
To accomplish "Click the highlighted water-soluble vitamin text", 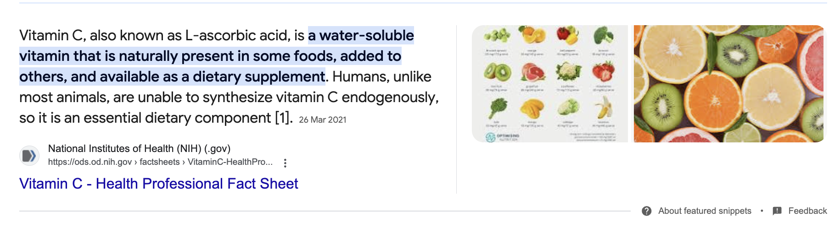I will [x=217, y=56].
